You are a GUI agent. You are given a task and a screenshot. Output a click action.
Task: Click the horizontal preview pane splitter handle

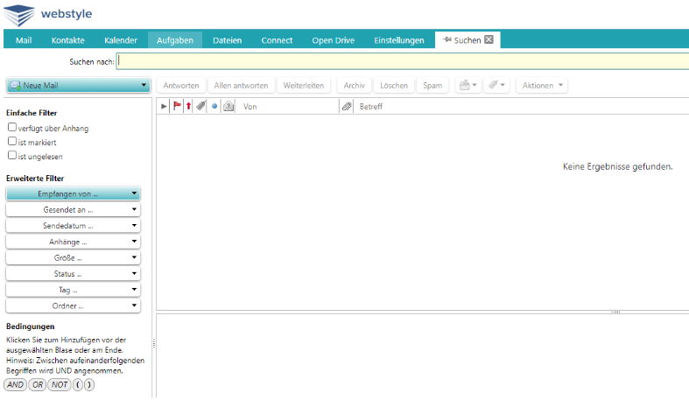(615, 312)
